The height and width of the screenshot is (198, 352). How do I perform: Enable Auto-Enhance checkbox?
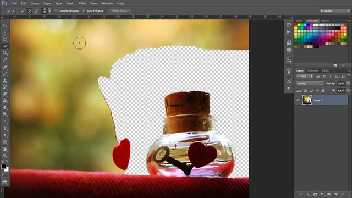[x=84, y=11]
